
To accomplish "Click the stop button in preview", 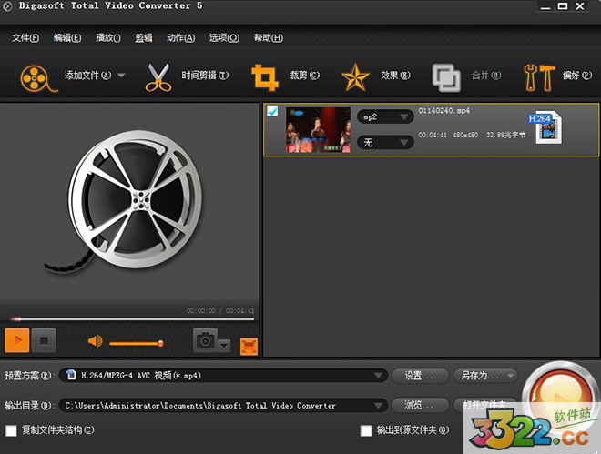I will [44, 340].
